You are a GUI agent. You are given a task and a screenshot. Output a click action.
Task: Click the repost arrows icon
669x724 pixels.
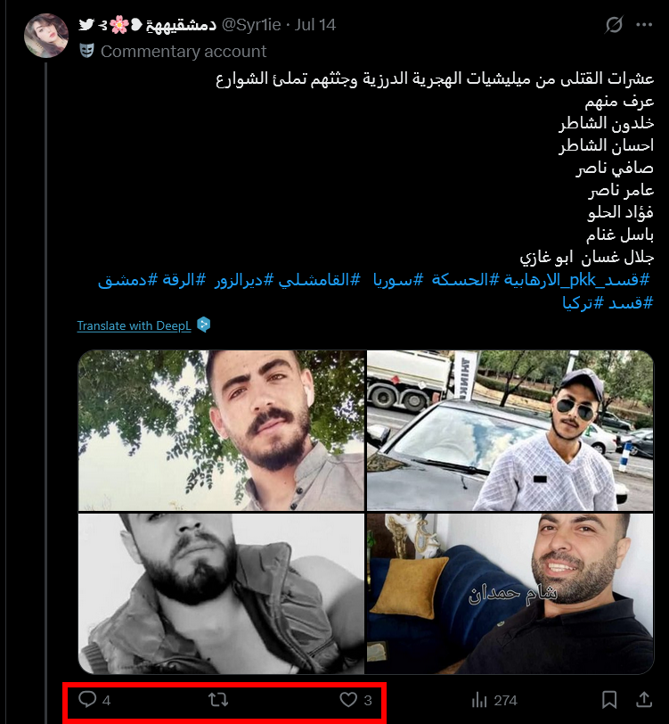[x=218, y=700]
